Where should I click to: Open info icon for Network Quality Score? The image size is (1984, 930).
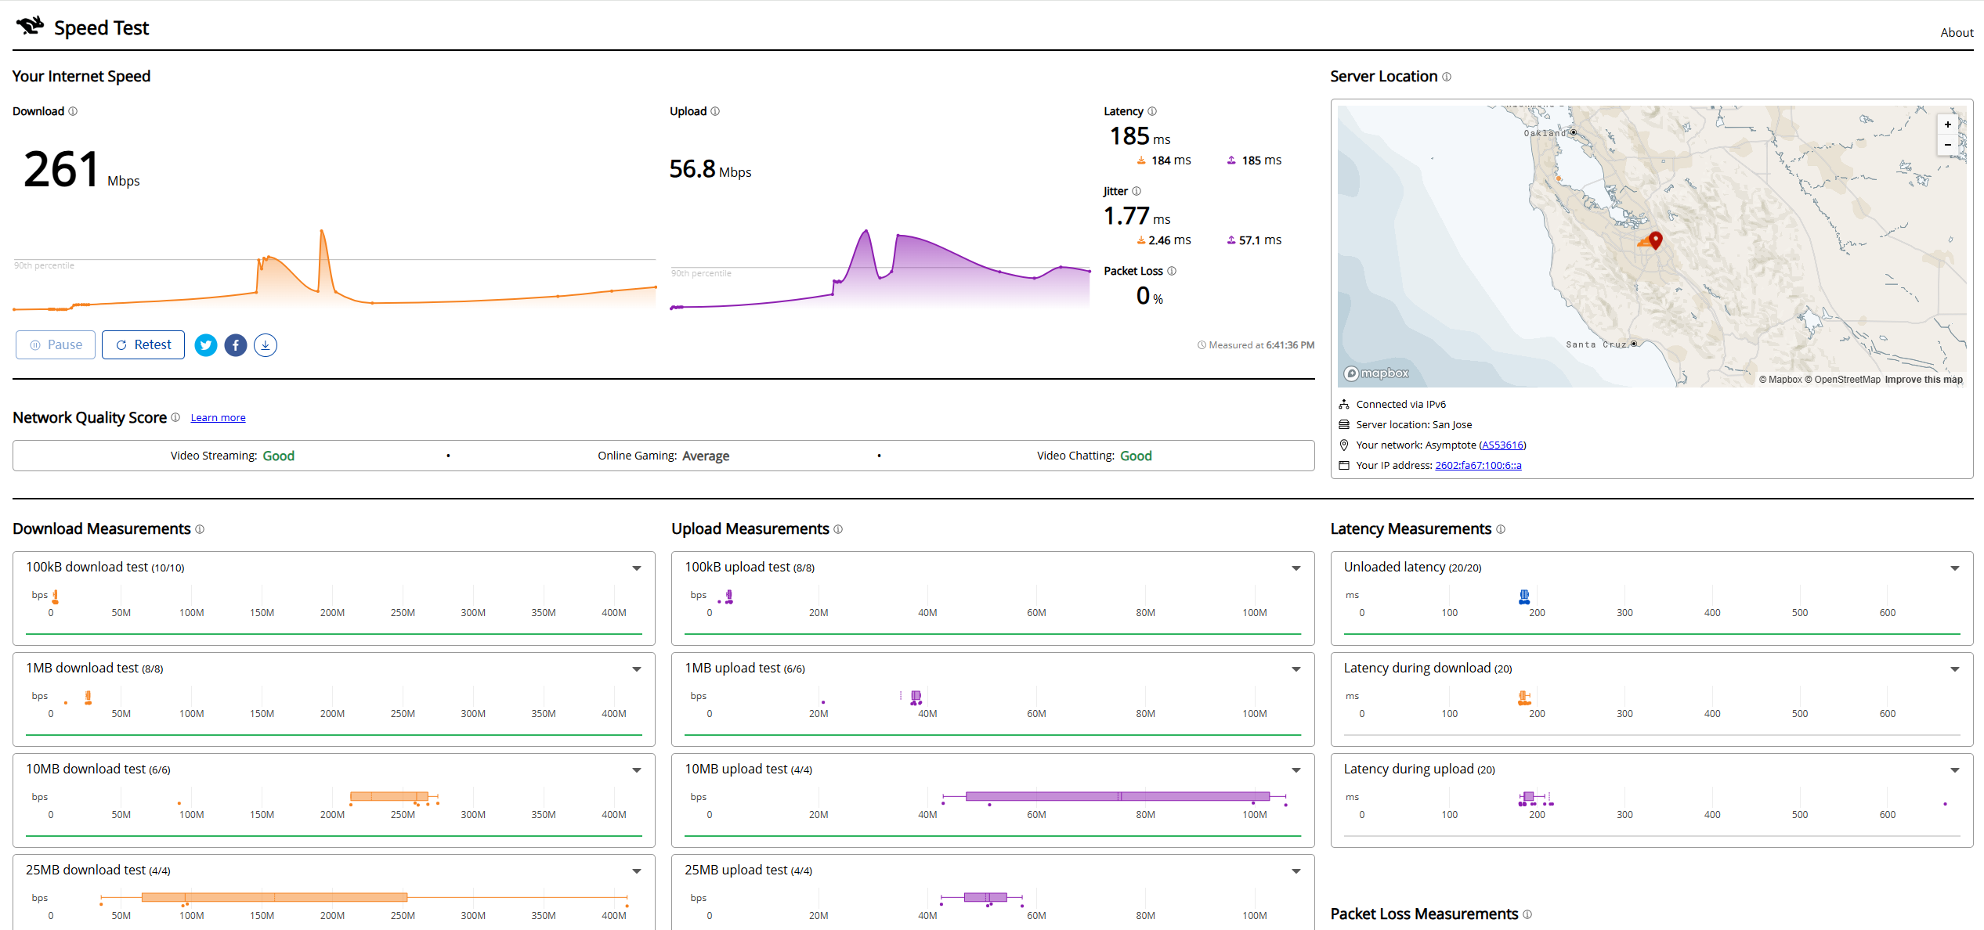pyautogui.click(x=175, y=417)
